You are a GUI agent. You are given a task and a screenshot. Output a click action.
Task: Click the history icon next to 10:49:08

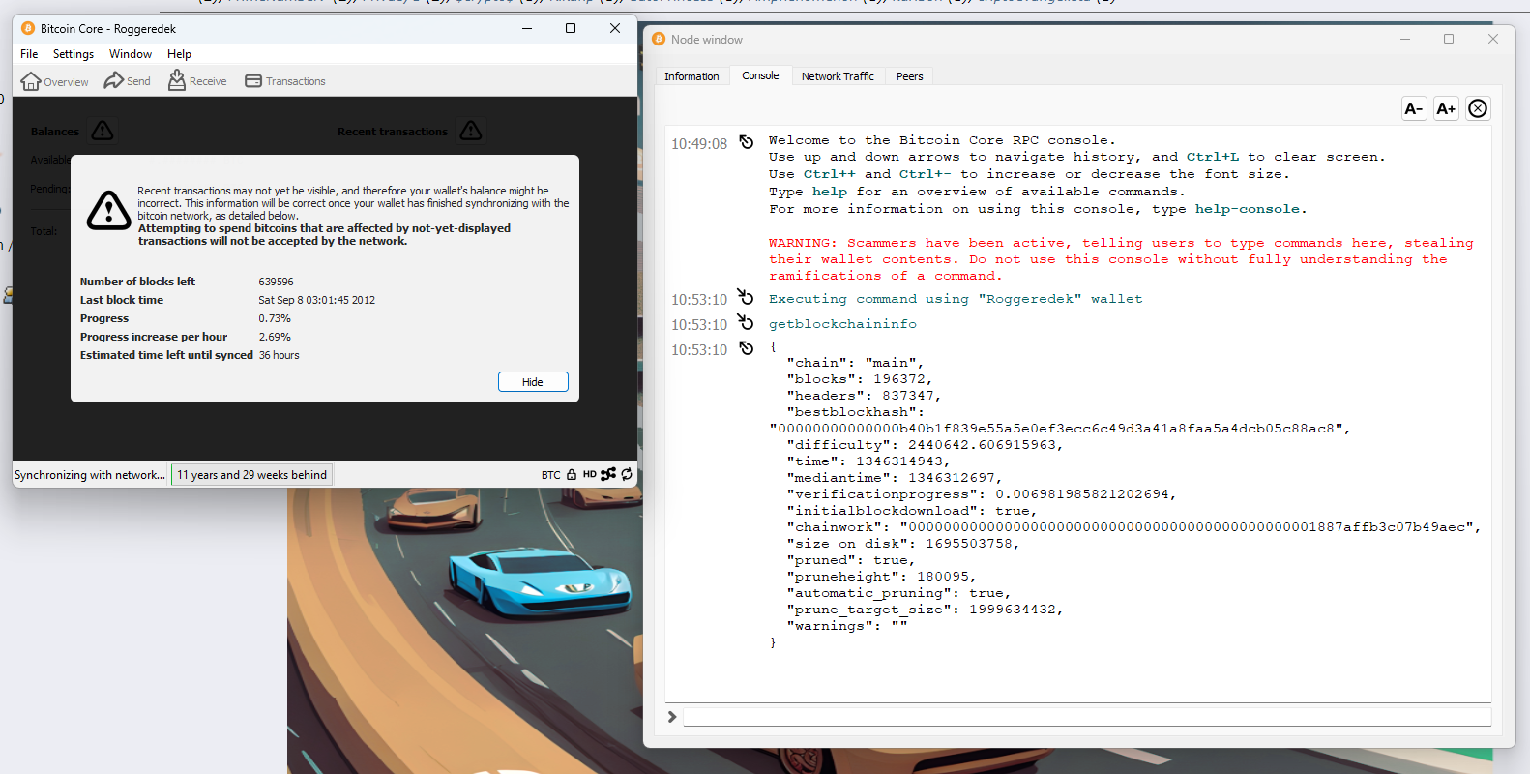[x=747, y=142]
